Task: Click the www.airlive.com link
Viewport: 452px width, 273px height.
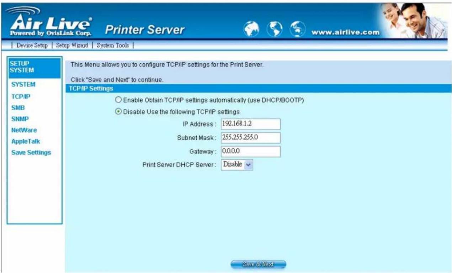Action: [x=346, y=33]
